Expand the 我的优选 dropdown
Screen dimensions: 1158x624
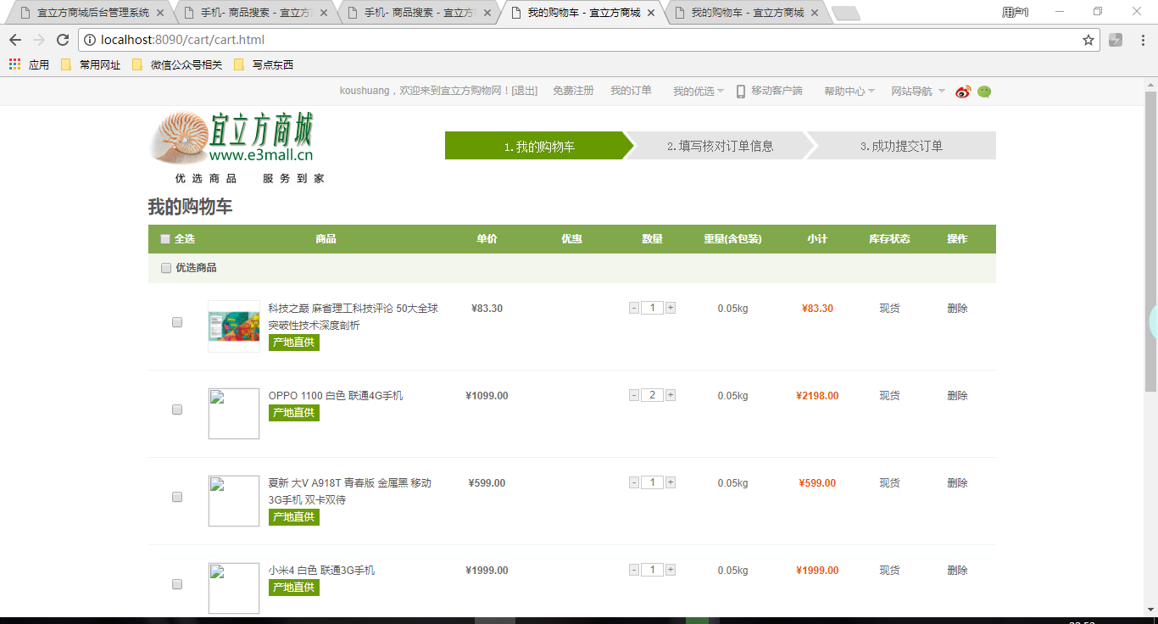point(699,92)
